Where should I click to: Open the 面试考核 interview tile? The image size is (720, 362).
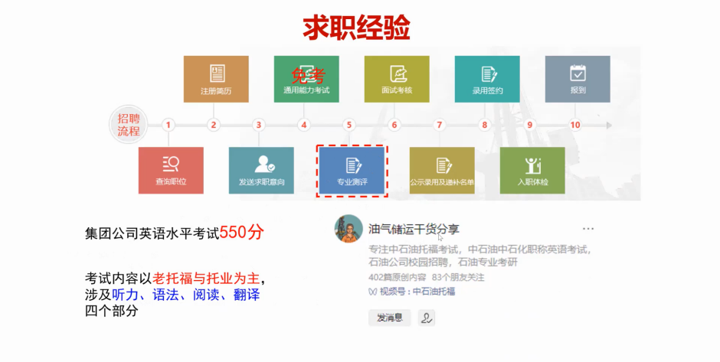(x=396, y=79)
